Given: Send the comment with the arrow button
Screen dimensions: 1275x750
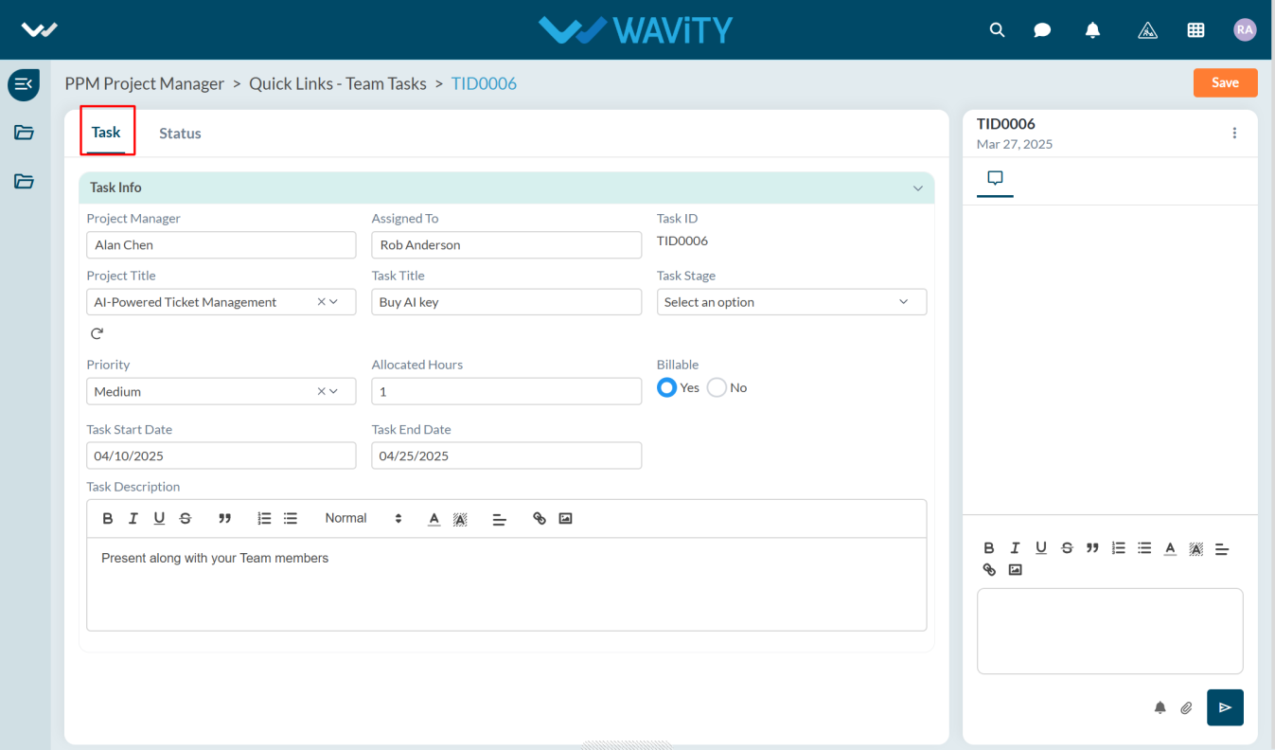Looking at the screenshot, I should [1225, 707].
